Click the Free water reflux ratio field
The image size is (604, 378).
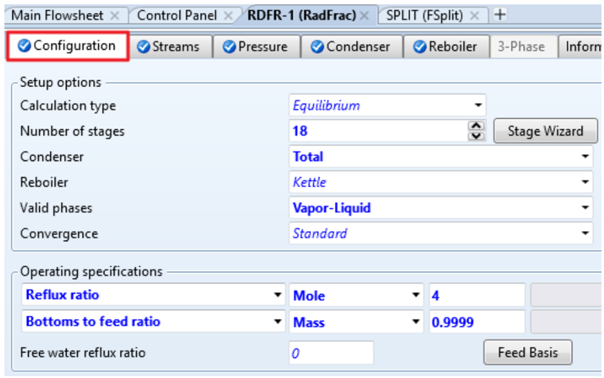tap(331, 353)
